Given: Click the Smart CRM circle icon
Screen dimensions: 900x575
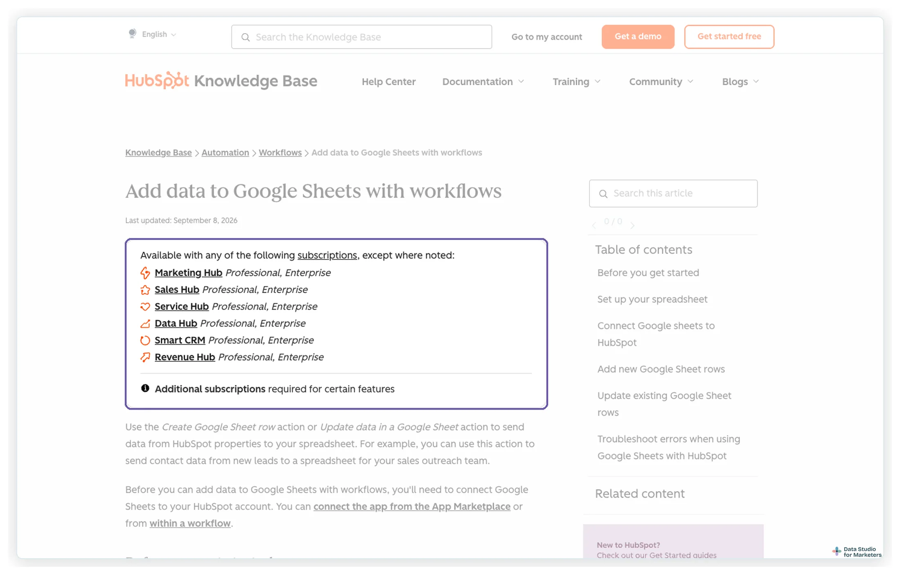Looking at the screenshot, I should pos(145,340).
